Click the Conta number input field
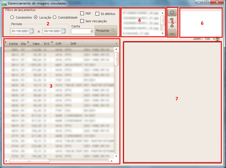226x168 pixels. pyautogui.click(x=82, y=31)
